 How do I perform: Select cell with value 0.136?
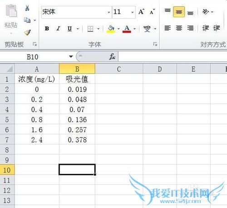click(x=77, y=119)
